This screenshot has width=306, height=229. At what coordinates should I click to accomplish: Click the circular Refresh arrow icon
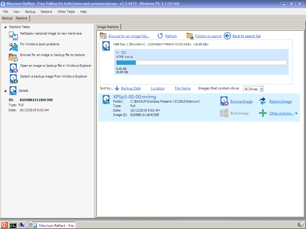pyautogui.click(x=160, y=36)
